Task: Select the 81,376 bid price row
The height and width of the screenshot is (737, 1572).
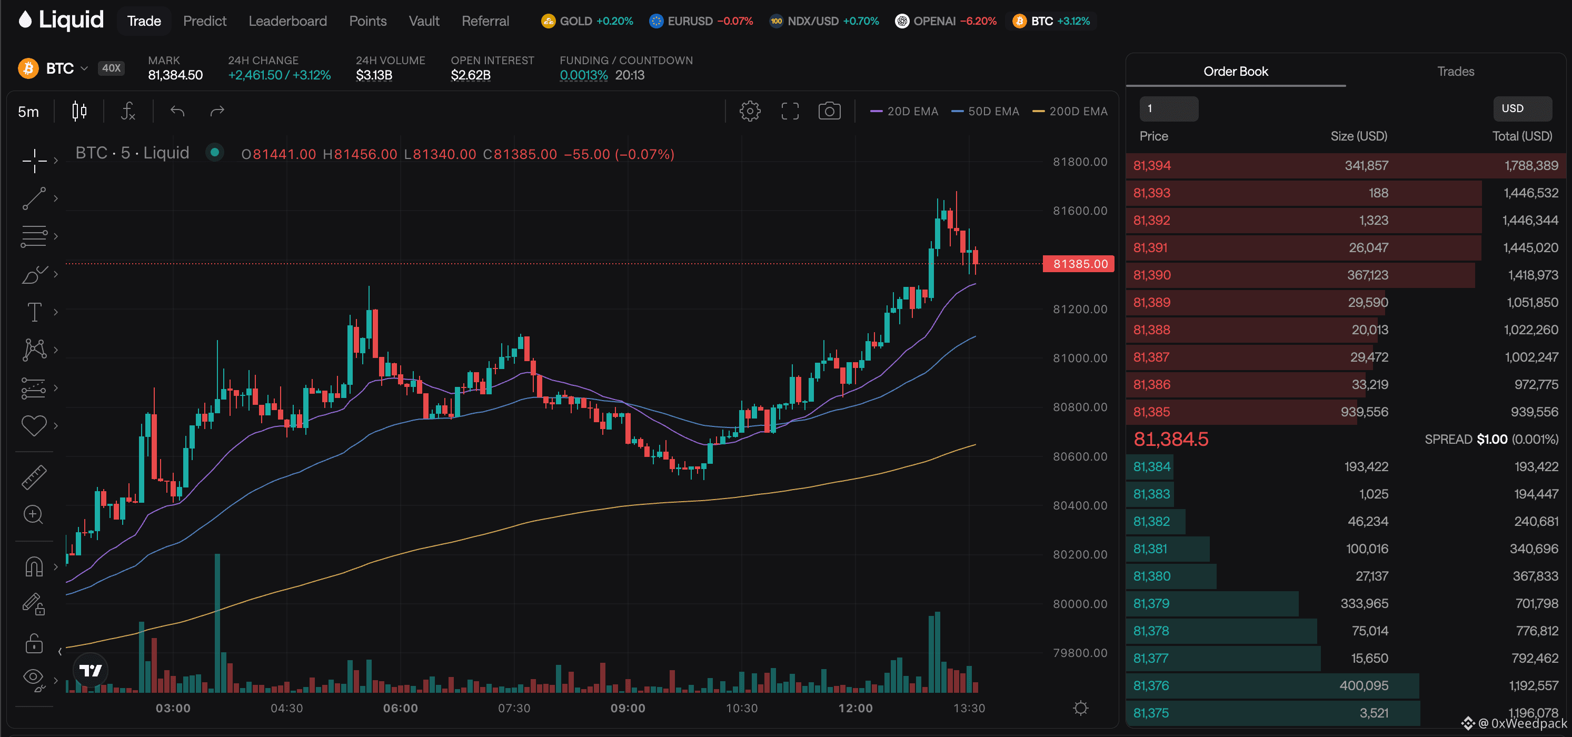Action: pos(1346,686)
